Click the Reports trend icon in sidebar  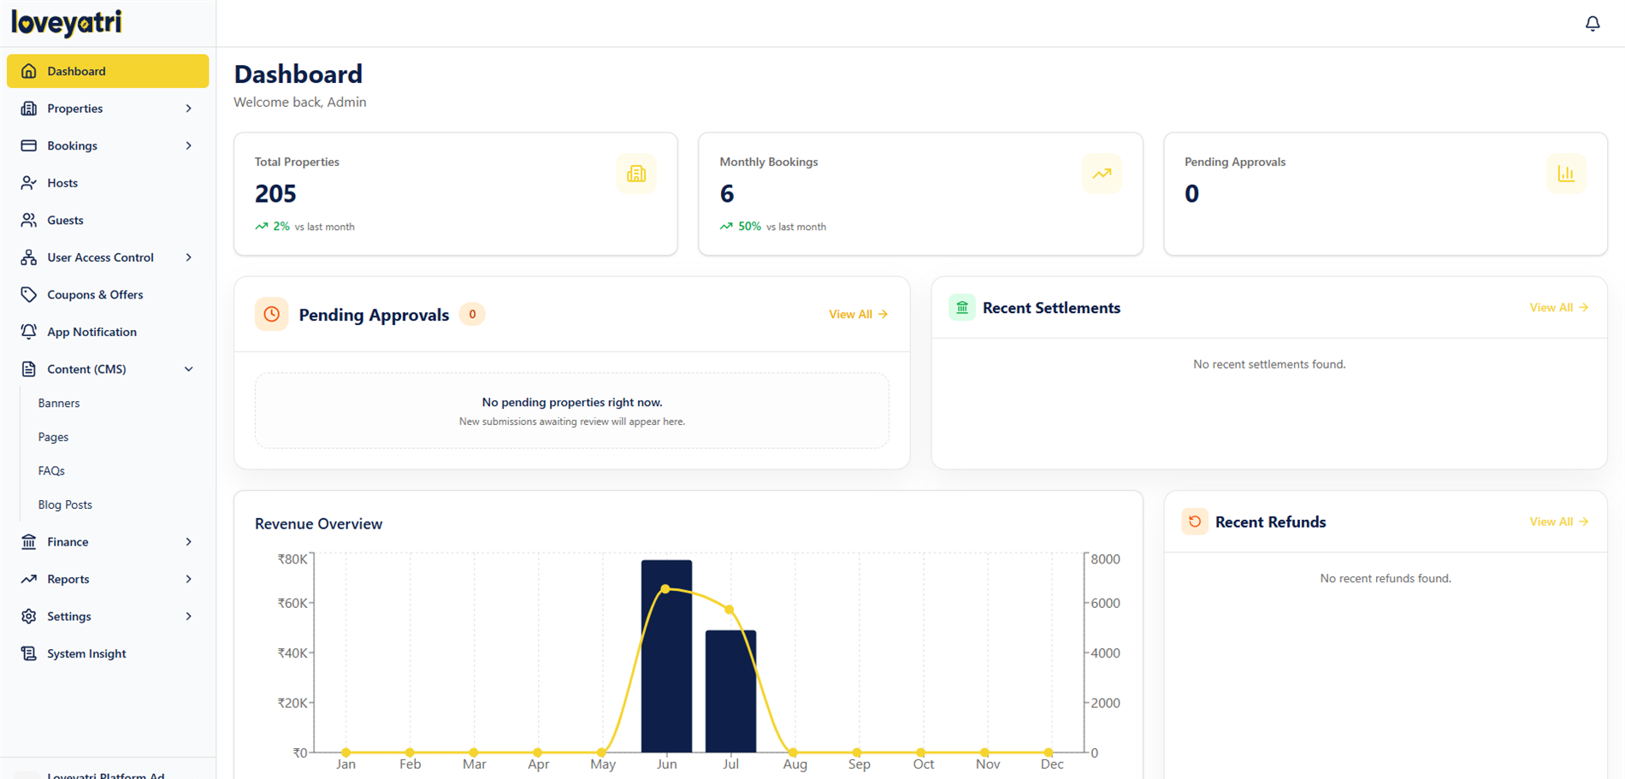click(29, 579)
